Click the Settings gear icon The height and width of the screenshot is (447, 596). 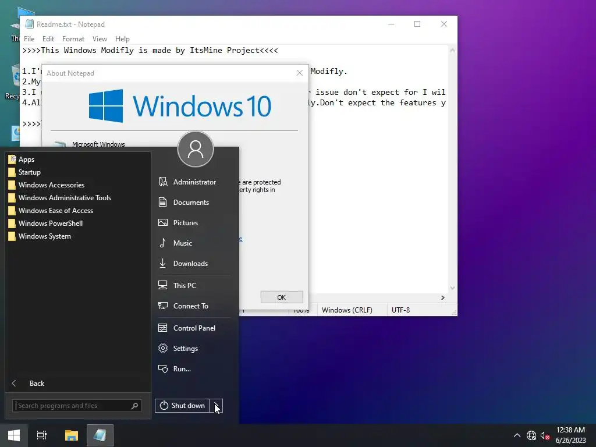coord(163,348)
